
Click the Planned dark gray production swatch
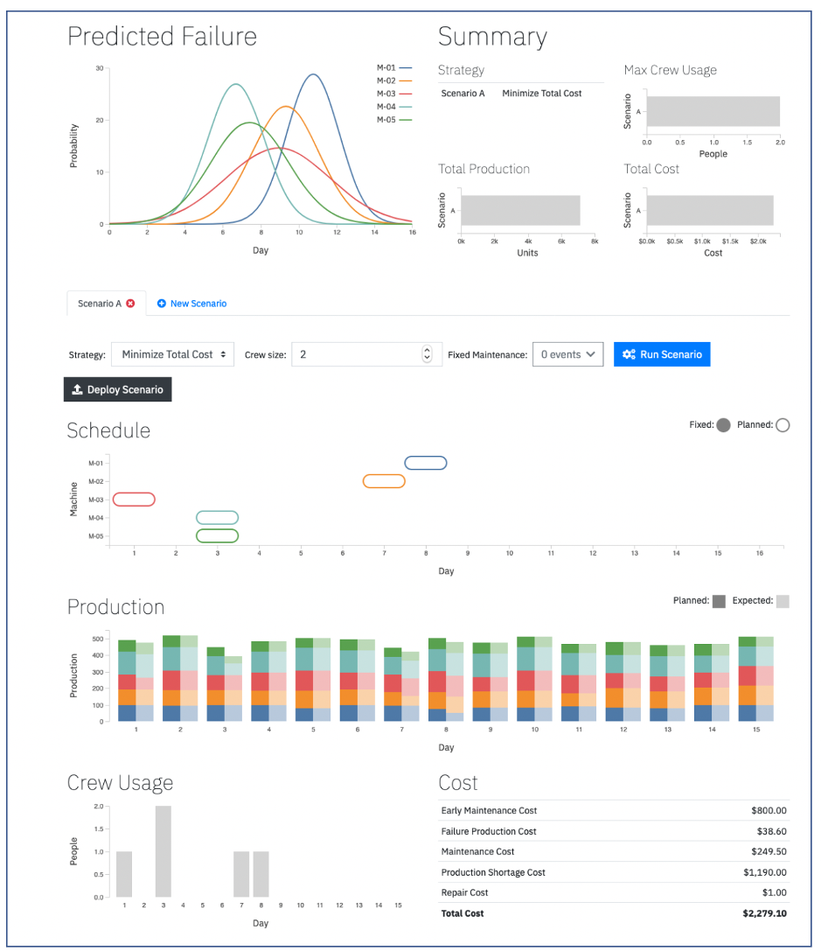pos(719,601)
